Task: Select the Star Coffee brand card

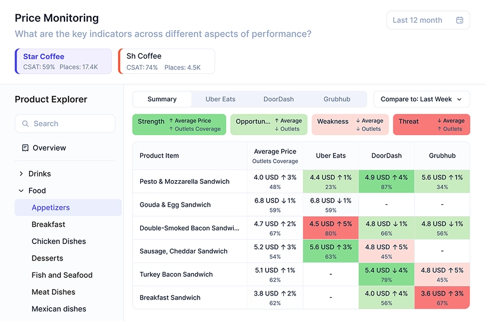Action: pos(63,62)
